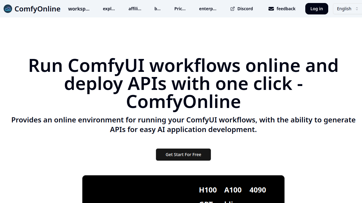Click the 'Run ComfyUI workflows online' headline
This screenshot has height=203, width=362.
tap(183, 84)
